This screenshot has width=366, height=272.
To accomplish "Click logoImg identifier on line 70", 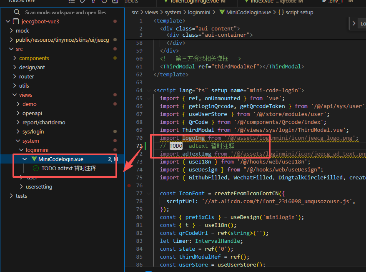I will pos(193,138).
